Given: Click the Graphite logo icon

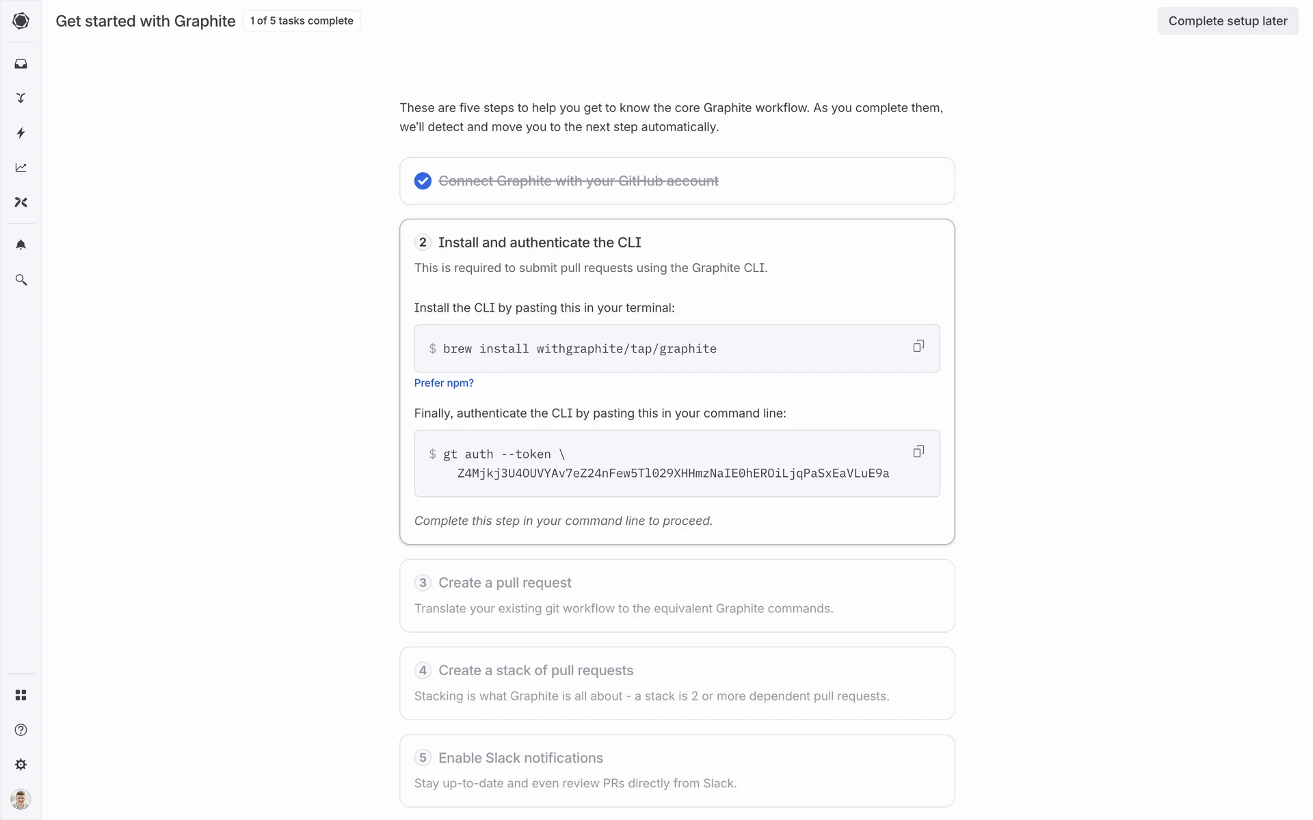Looking at the screenshot, I should click(x=21, y=20).
